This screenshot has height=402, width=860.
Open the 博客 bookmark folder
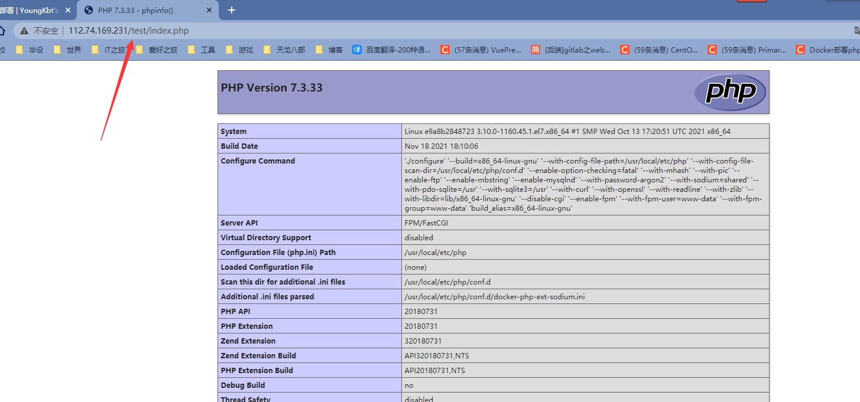[329, 50]
